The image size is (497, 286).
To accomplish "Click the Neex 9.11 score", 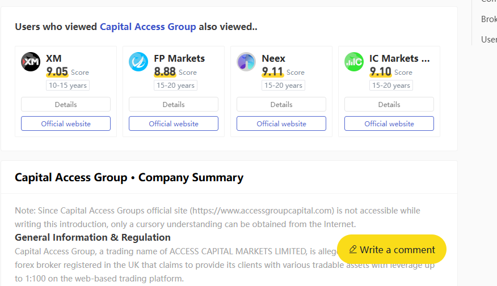I will [272, 72].
